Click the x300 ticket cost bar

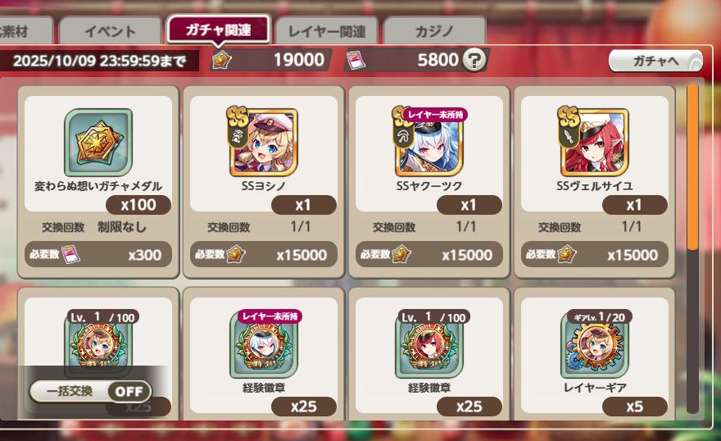[x=98, y=254]
